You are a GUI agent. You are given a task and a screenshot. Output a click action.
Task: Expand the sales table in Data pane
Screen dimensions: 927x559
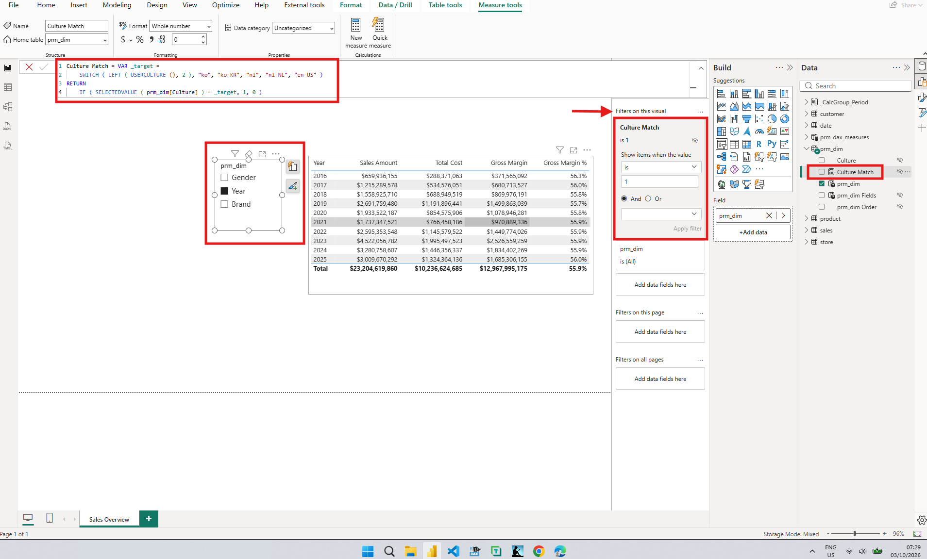[807, 230]
